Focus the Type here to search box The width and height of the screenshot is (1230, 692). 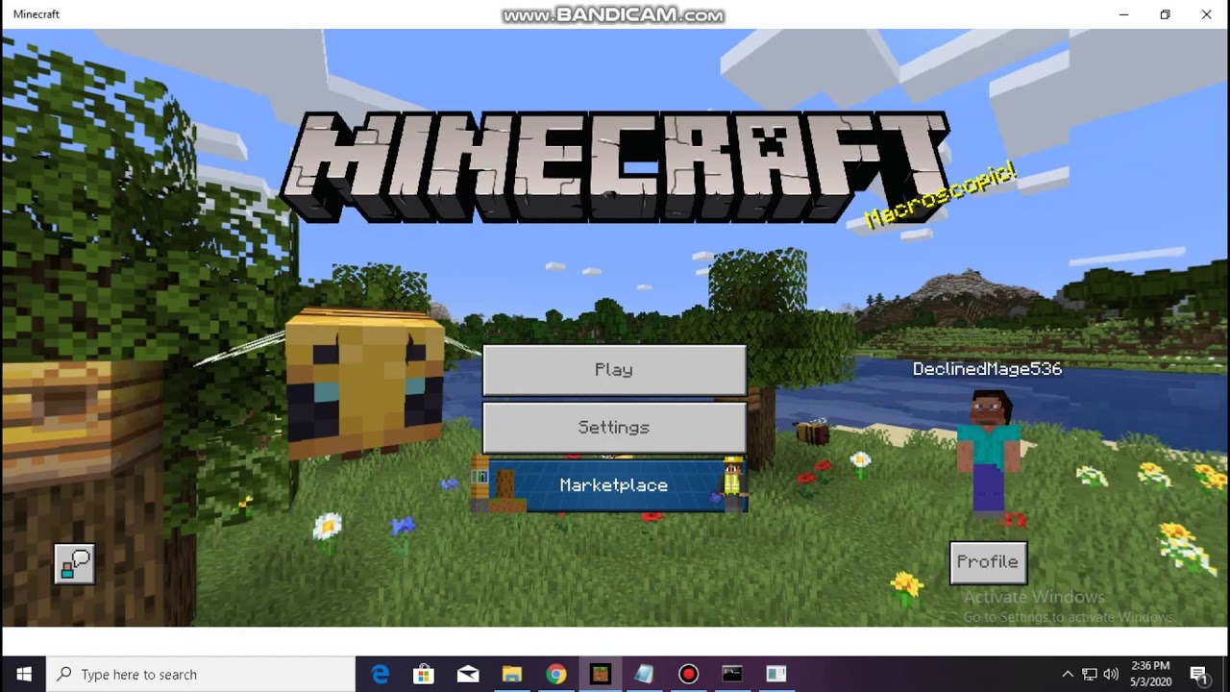click(201, 674)
